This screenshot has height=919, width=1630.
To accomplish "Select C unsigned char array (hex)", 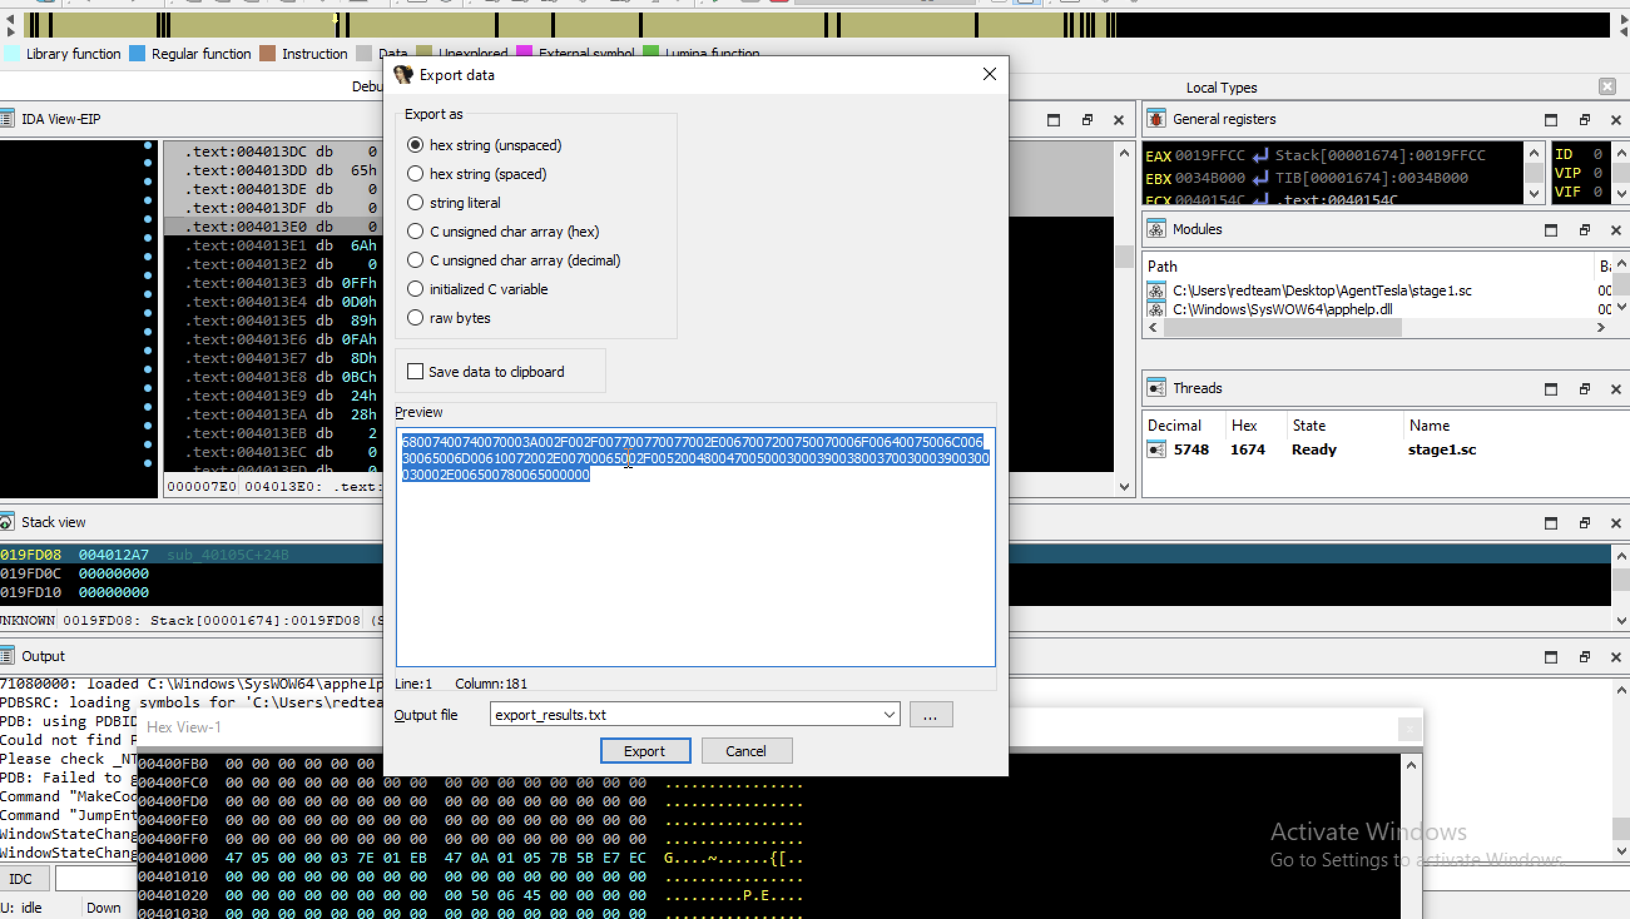I will [x=415, y=232].
